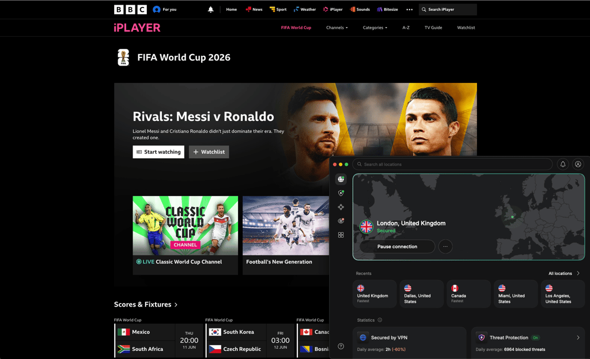Open VPN grid apps sidebar icon

coord(341,235)
